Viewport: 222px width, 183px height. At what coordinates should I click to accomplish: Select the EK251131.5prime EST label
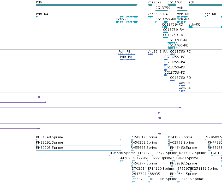(204, 169)
